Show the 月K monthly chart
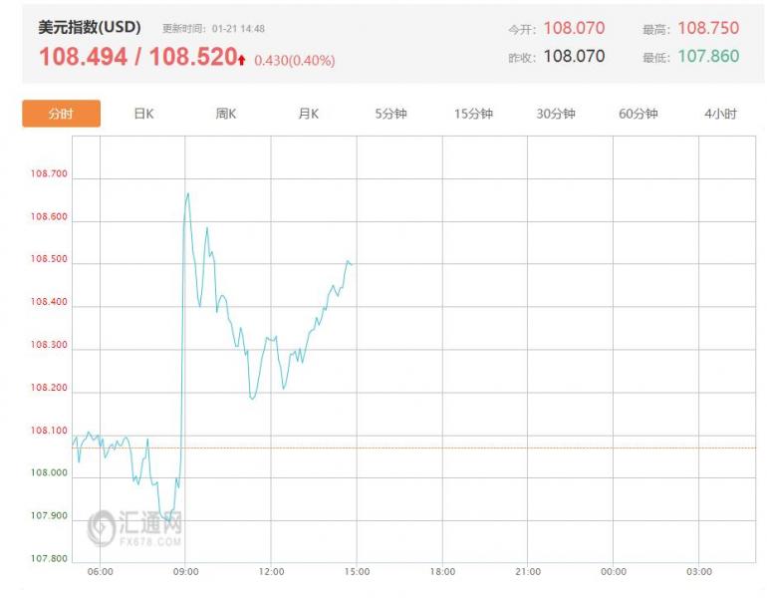 [x=309, y=114]
